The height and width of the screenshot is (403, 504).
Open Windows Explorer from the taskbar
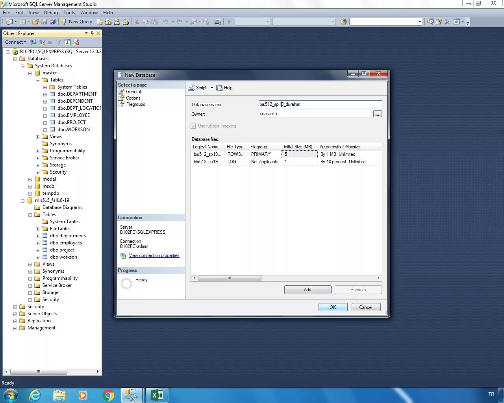[59, 395]
